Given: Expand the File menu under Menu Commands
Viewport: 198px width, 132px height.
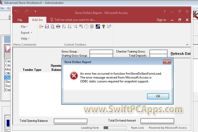Looking at the screenshot, I should pos(24,27).
